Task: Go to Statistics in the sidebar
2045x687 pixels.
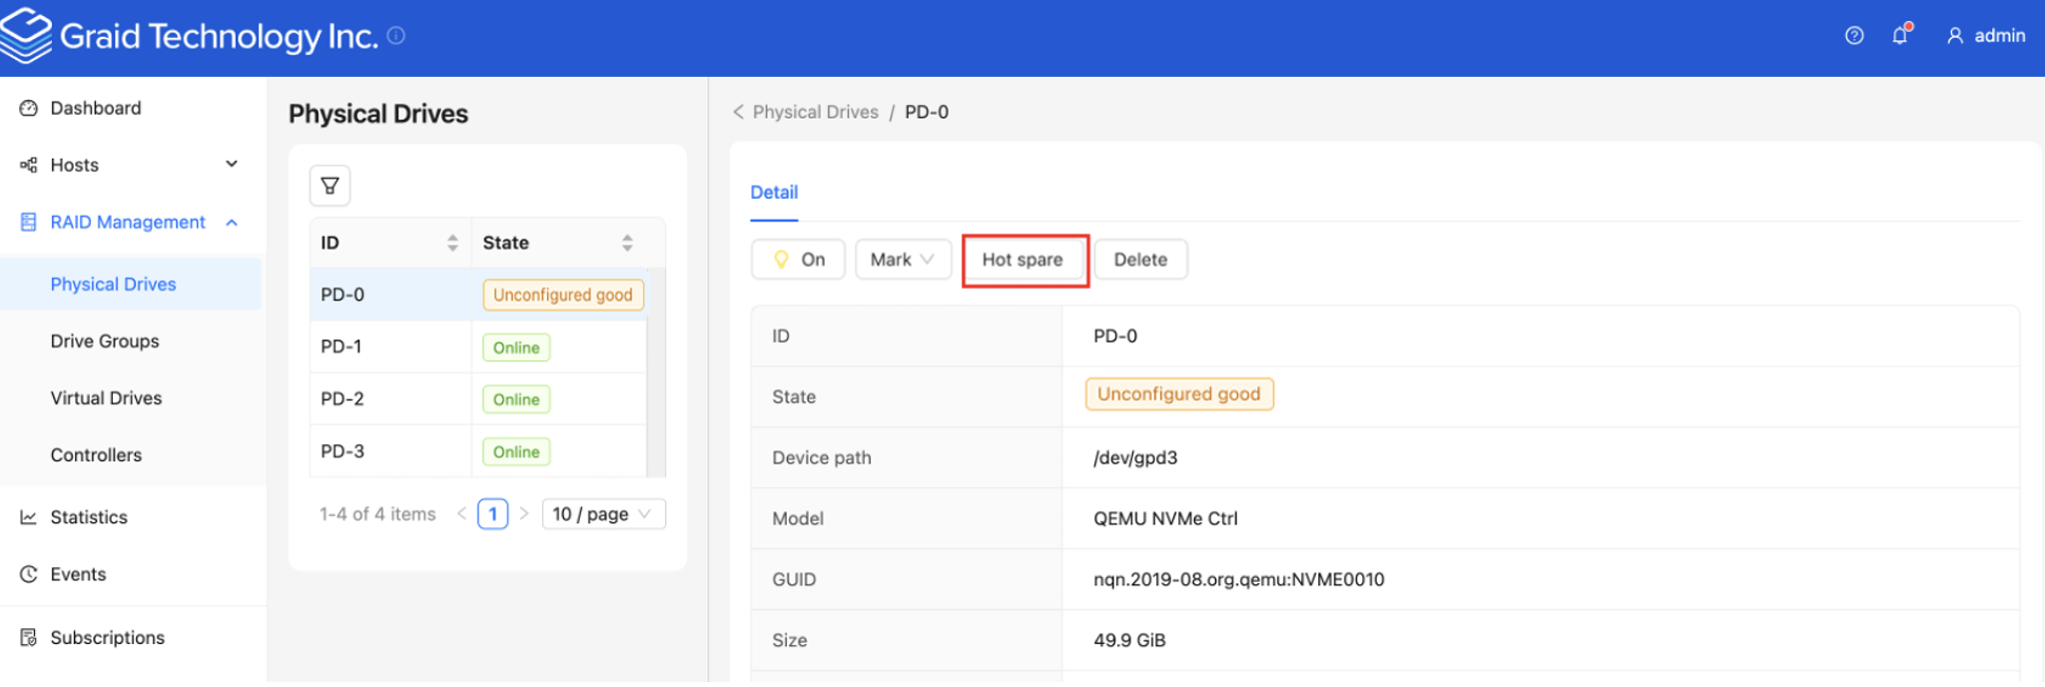Action: [x=89, y=517]
